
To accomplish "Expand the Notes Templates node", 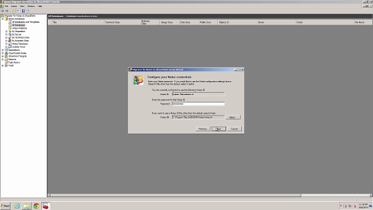I will (6, 44).
